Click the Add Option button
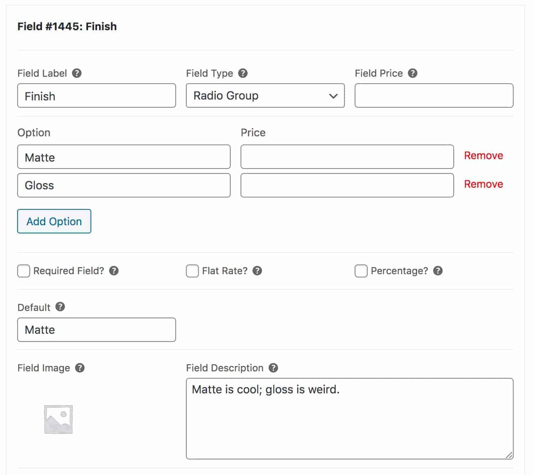The height and width of the screenshot is (475, 534). [x=54, y=221]
